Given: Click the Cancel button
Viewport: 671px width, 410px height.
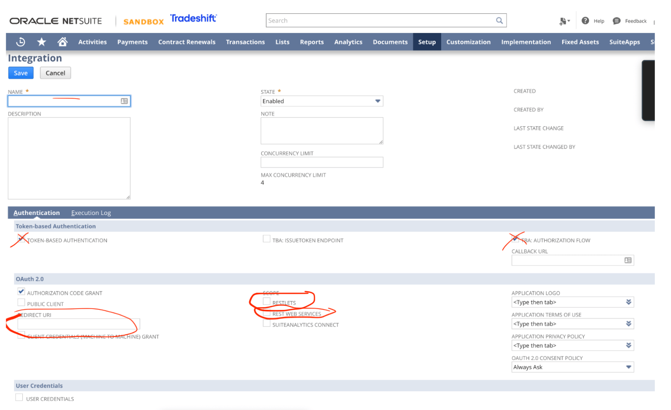Looking at the screenshot, I should pyautogui.click(x=55, y=73).
